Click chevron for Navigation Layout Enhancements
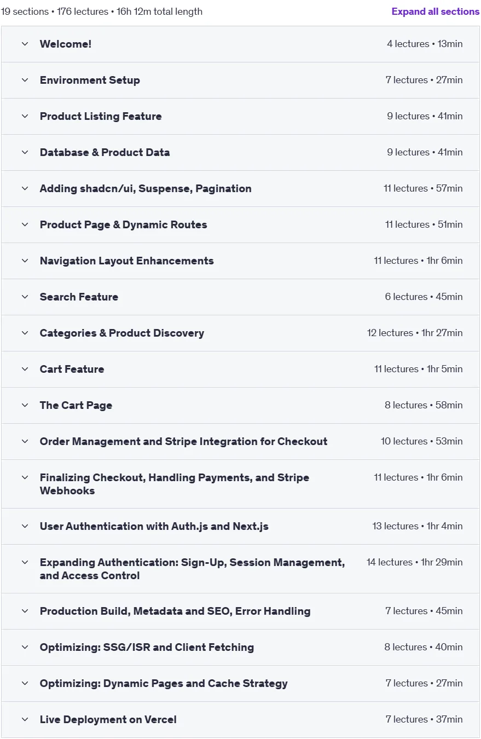481x739 pixels. 25,261
